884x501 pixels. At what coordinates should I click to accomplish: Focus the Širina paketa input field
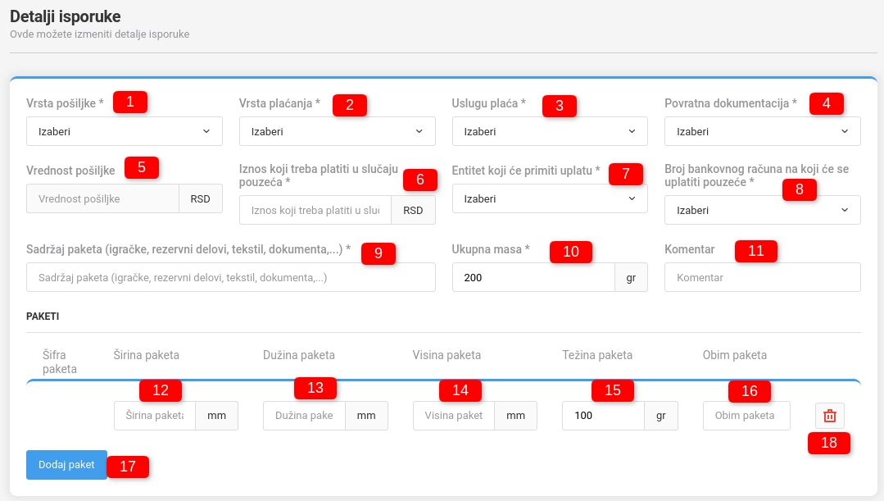(155, 416)
